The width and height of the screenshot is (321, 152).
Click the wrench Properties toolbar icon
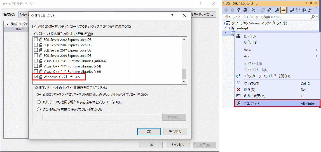tap(277, 10)
